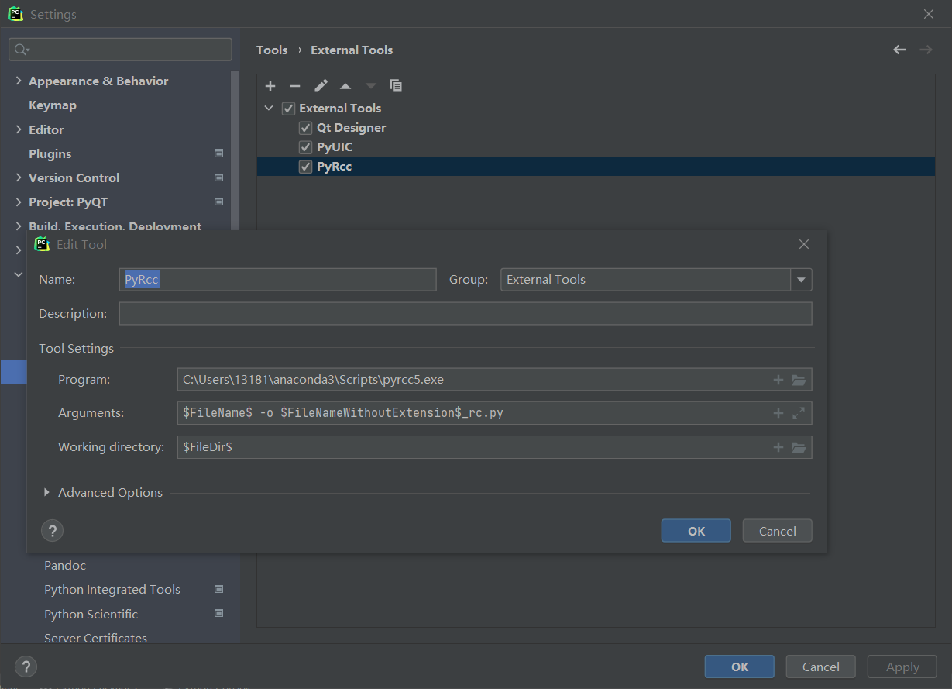Focus the Settings search box
This screenshot has width=952, height=689.
[x=120, y=50]
